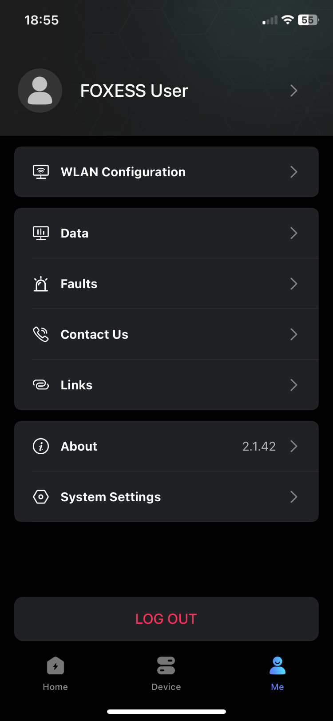This screenshot has width=333, height=721.
Task: Open the Contact Us entry
Action: point(95,334)
